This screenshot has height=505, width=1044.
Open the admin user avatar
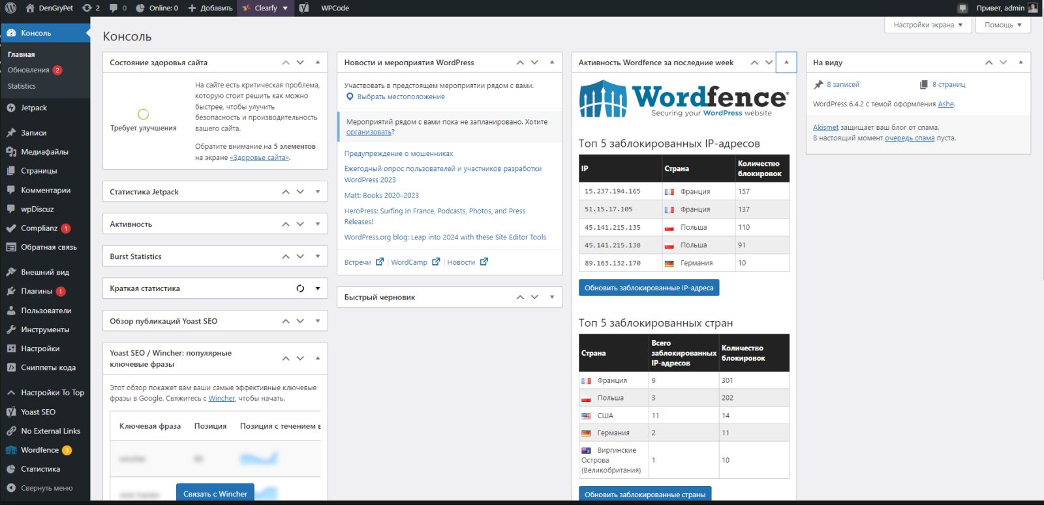(x=1032, y=8)
